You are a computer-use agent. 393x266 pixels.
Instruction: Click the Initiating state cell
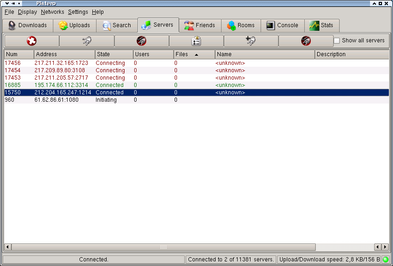click(106, 100)
